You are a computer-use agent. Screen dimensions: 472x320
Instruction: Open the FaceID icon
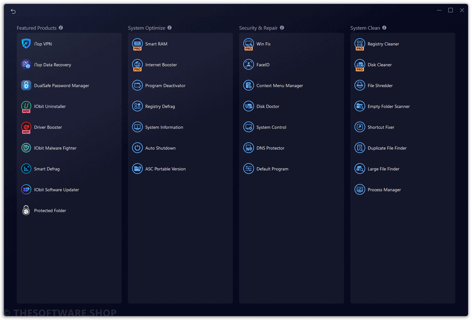tap(249, 64)
